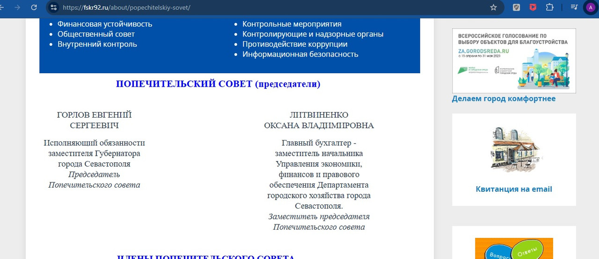This screenshot has width=599, height=259.
Task: Open Квитанция на email link
Action: 514,189
